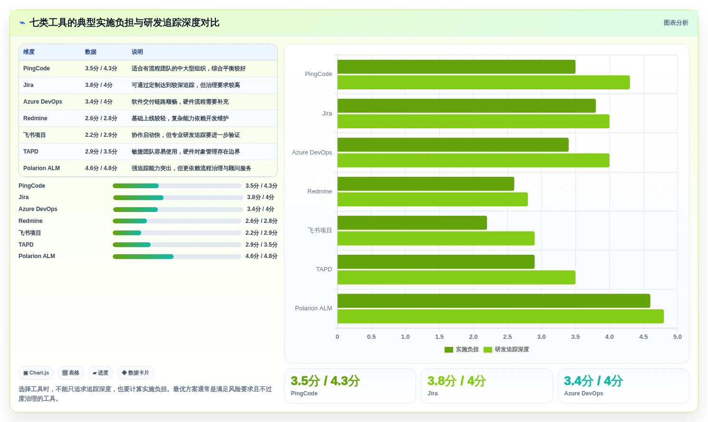Image resolution: width=708 pixels, height=422 pixels.
Task: Click description 基础上线较轻
Action: click(180, 118)
